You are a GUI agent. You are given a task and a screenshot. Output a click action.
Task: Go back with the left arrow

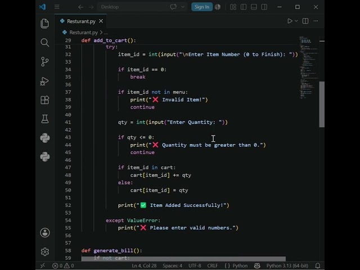[80, 7]
